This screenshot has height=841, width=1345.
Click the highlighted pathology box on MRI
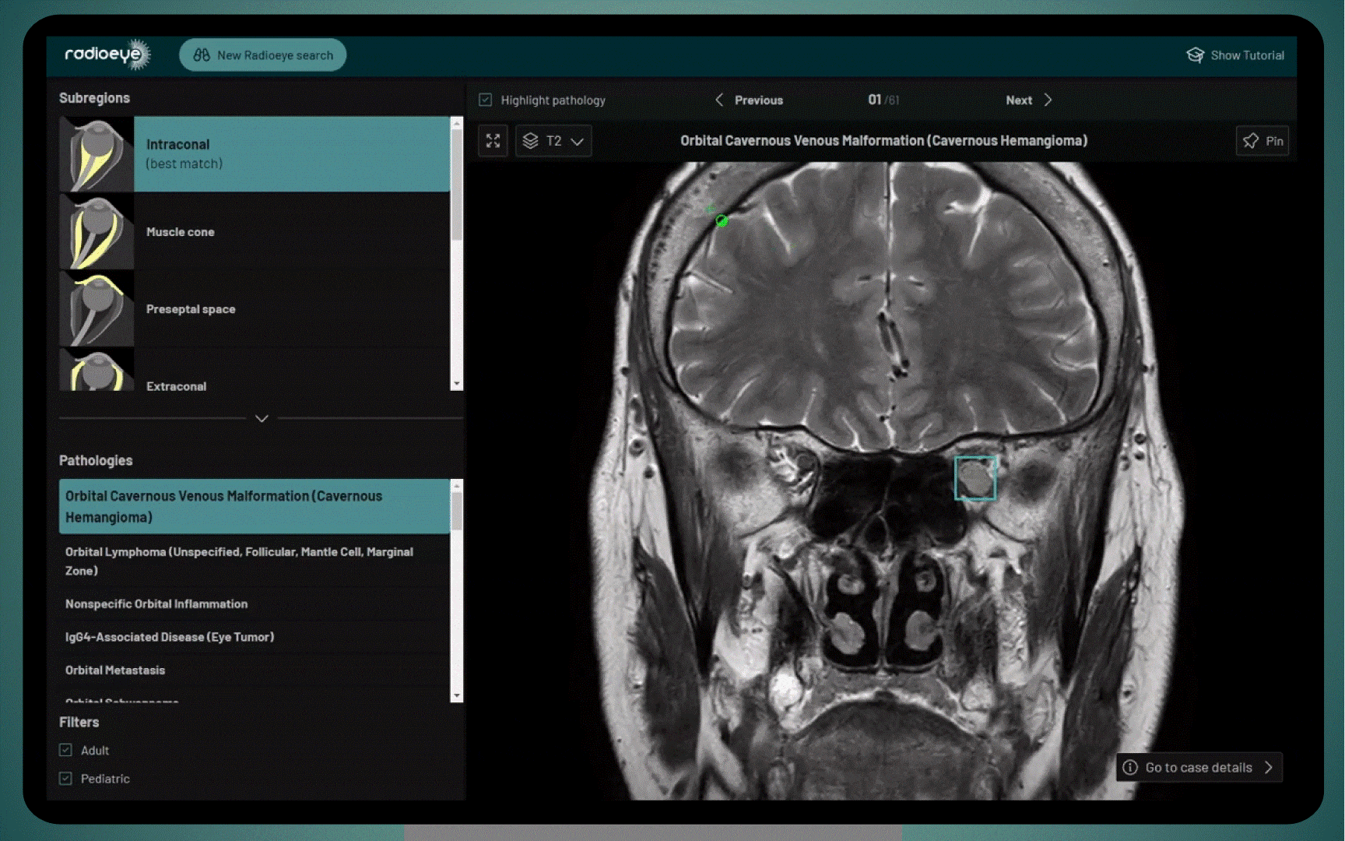pyautogui.click(x=975, y=478)
